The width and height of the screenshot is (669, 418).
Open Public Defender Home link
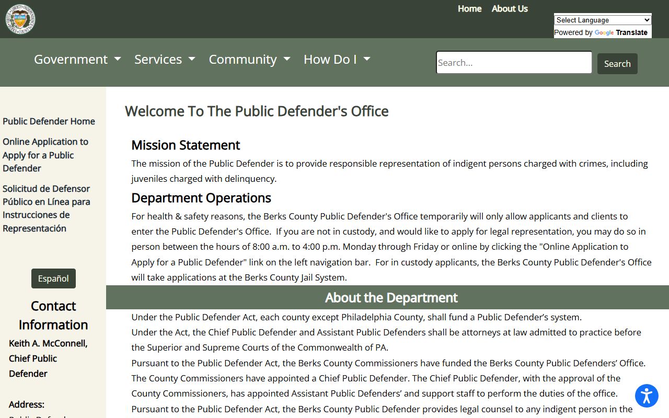point(49,121)
